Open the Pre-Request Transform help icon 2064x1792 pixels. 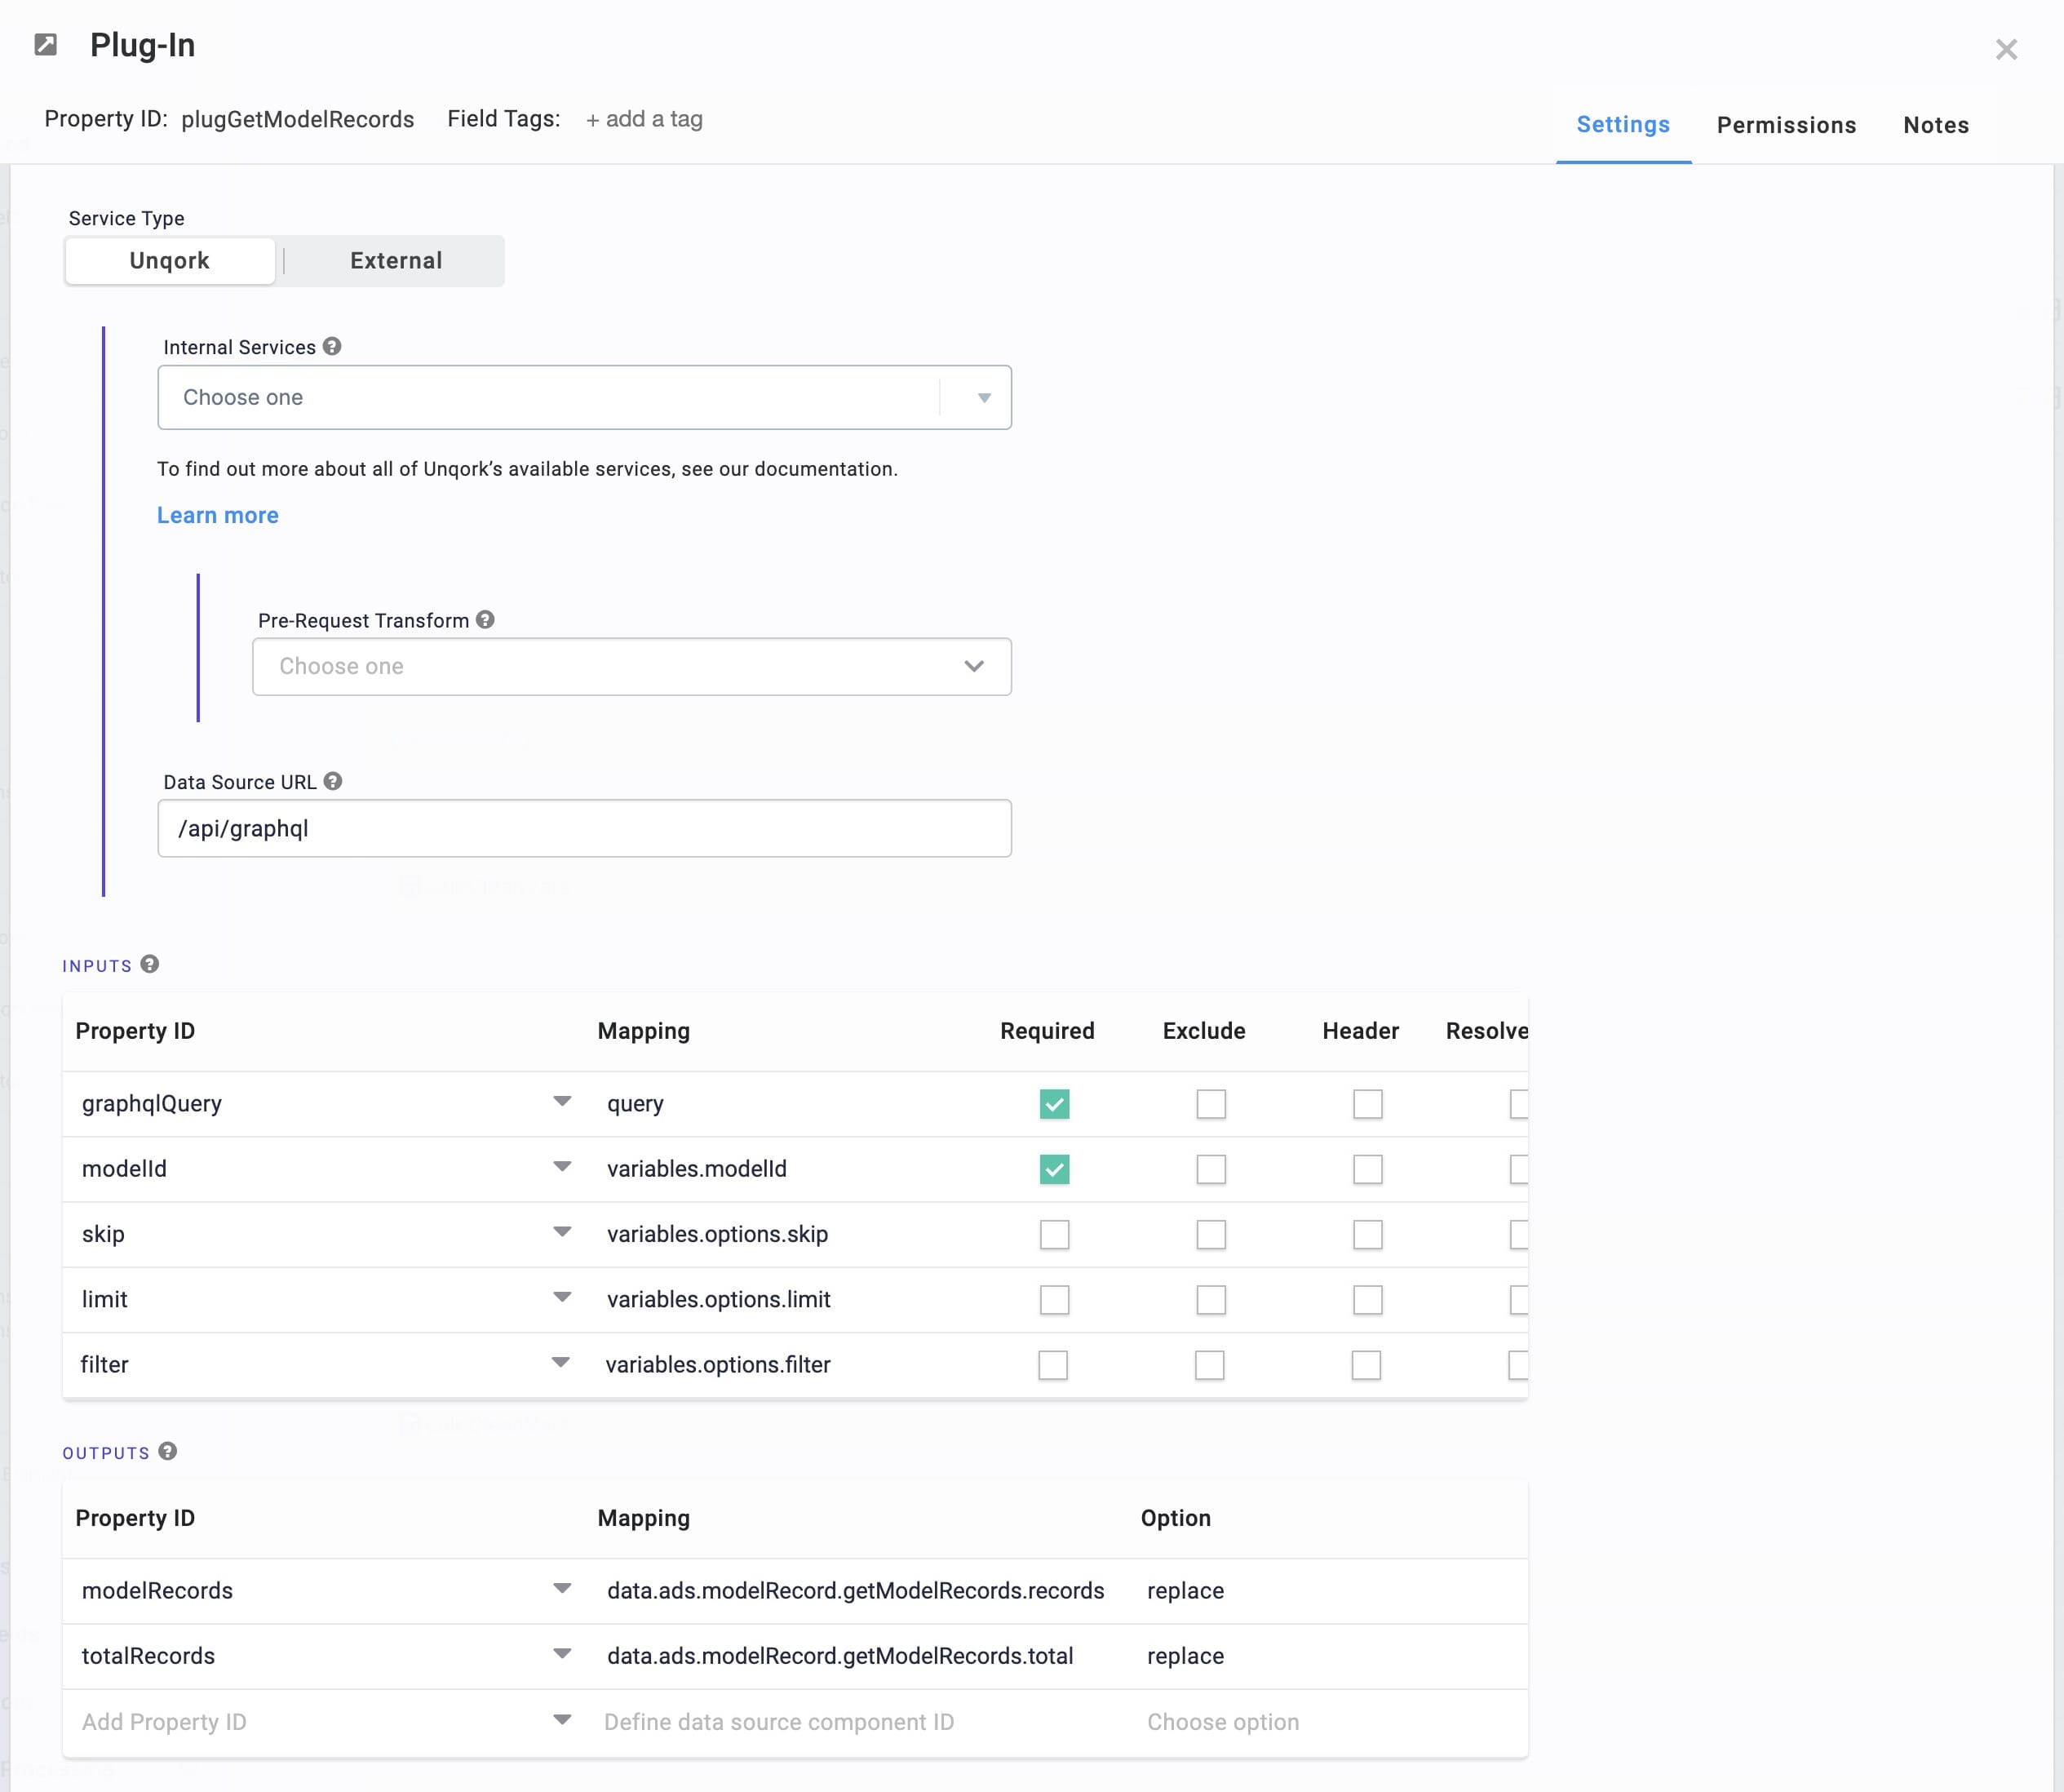(x=485, y=619)
